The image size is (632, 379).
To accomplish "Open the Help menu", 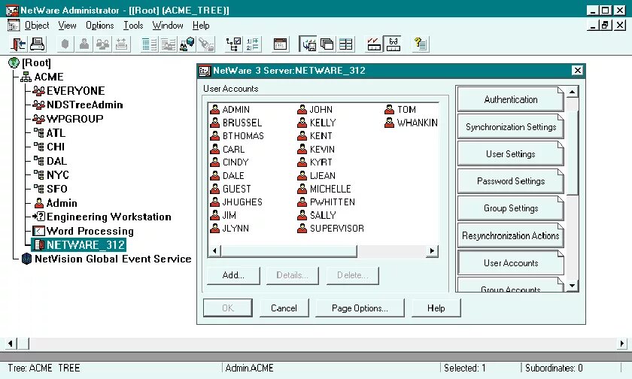I will tap(201, 26).
